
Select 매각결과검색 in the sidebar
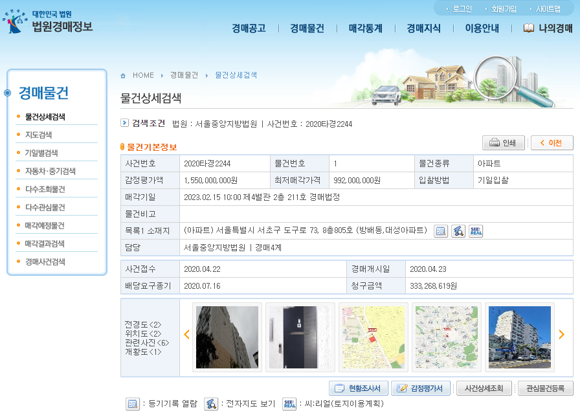point(45,243)
